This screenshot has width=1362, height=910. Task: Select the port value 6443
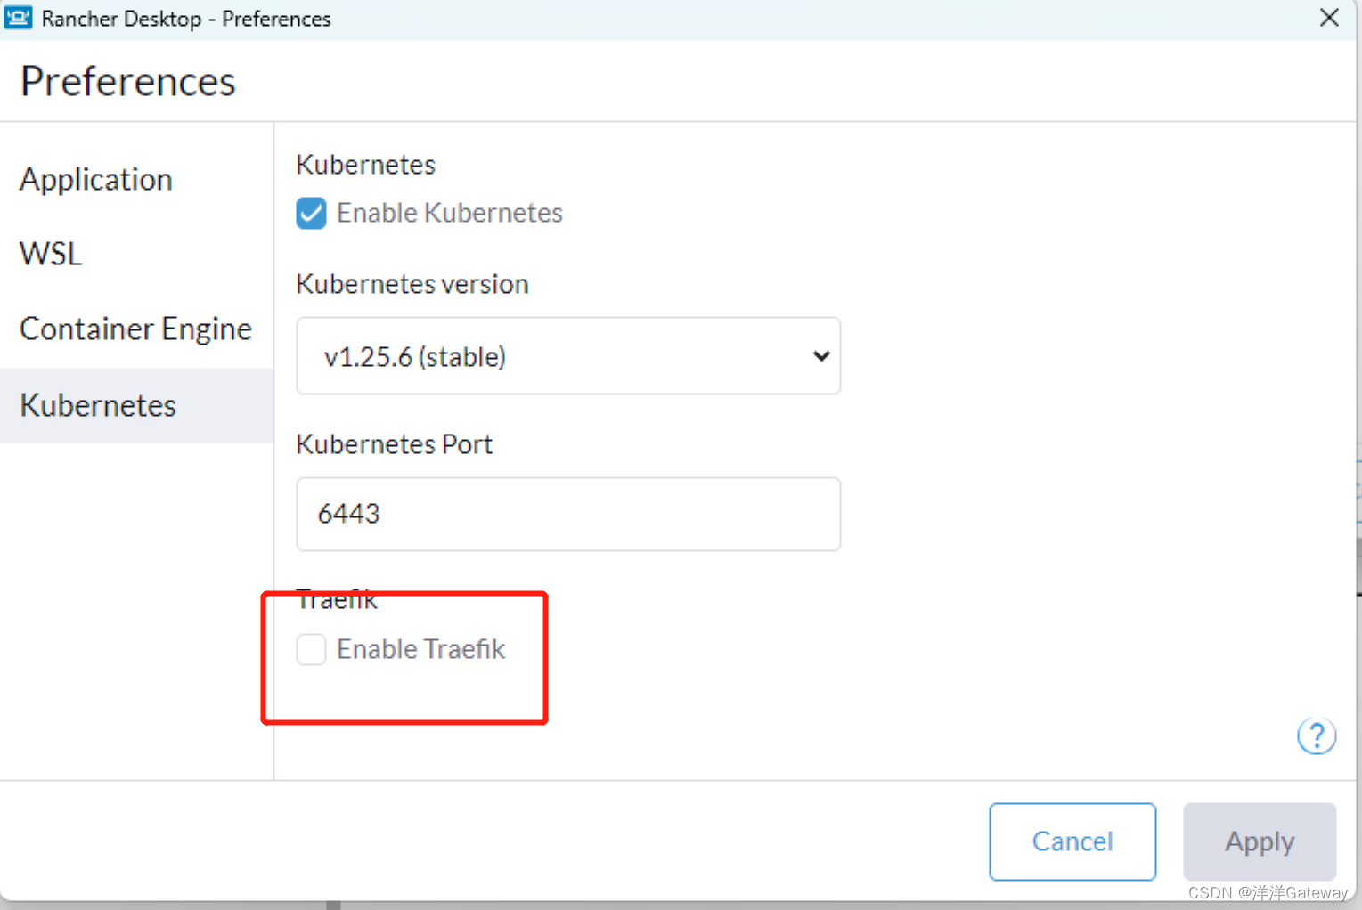tap(348, 514)
